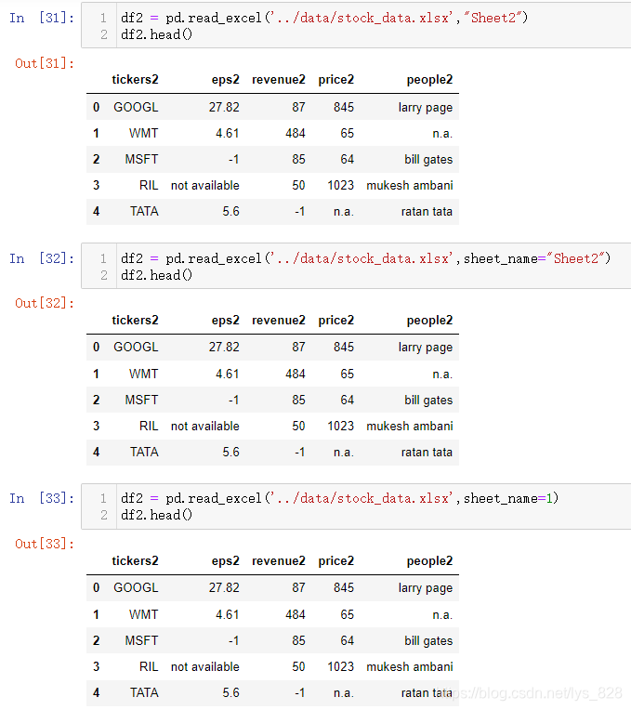Click GOOGL cell in Out[31] table

136,107
